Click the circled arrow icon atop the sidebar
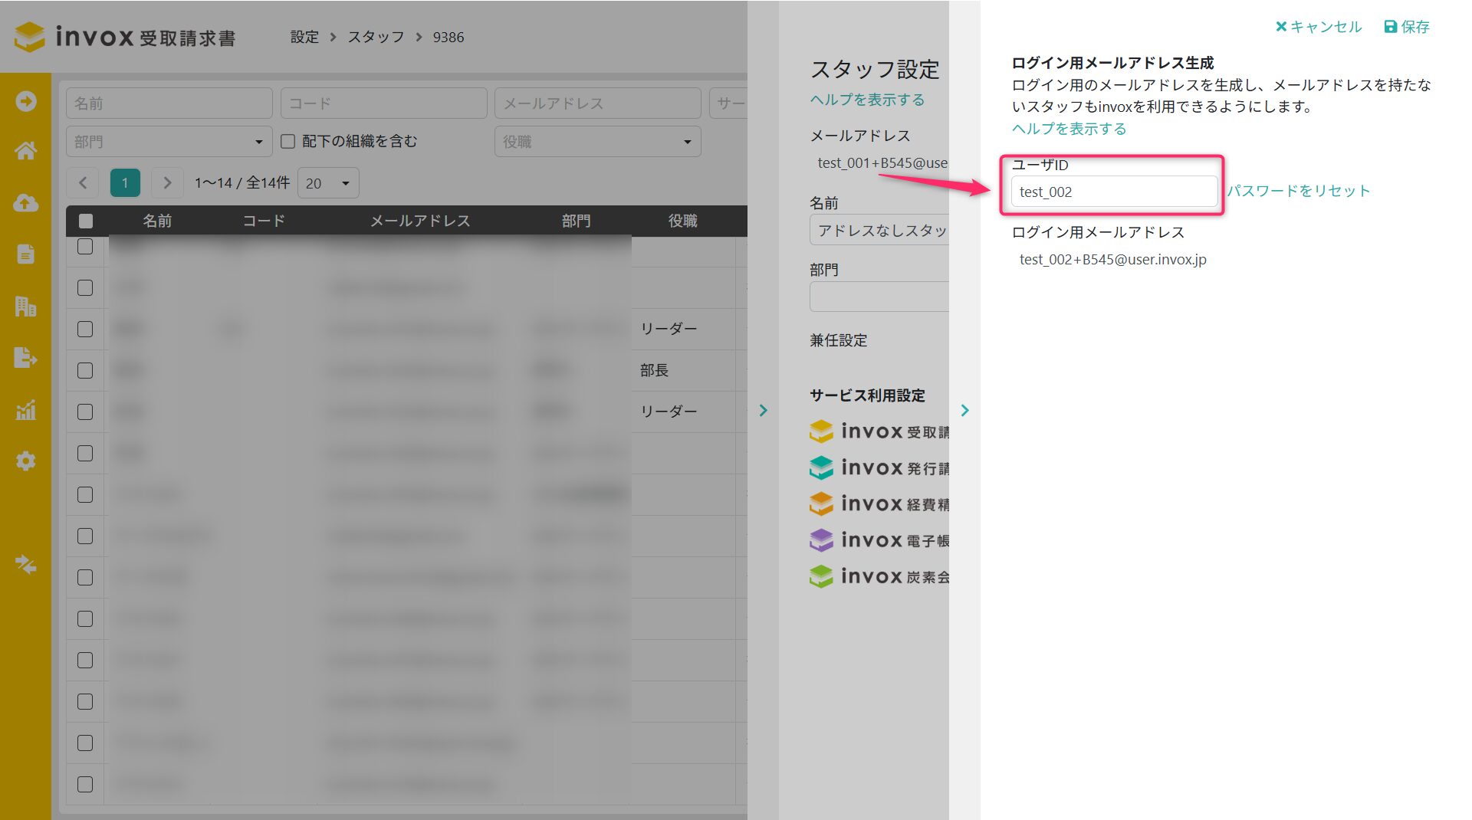1472x820 pixels. tap(25, 101)
